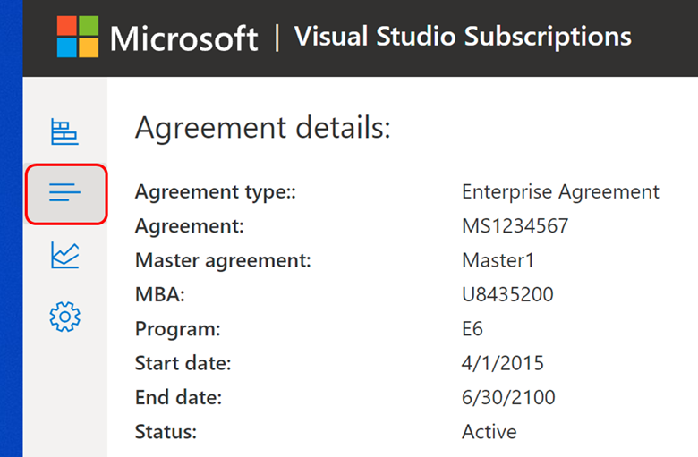Open the bar-list icon in the sidebar

click(x=64, y=132)
